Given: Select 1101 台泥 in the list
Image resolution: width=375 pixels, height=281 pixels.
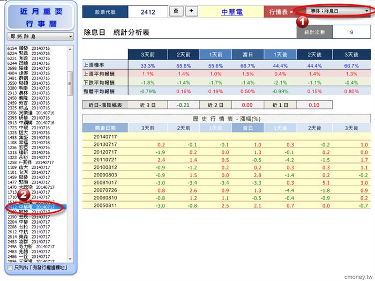Looking at the screenshot, I should [29, 172].
